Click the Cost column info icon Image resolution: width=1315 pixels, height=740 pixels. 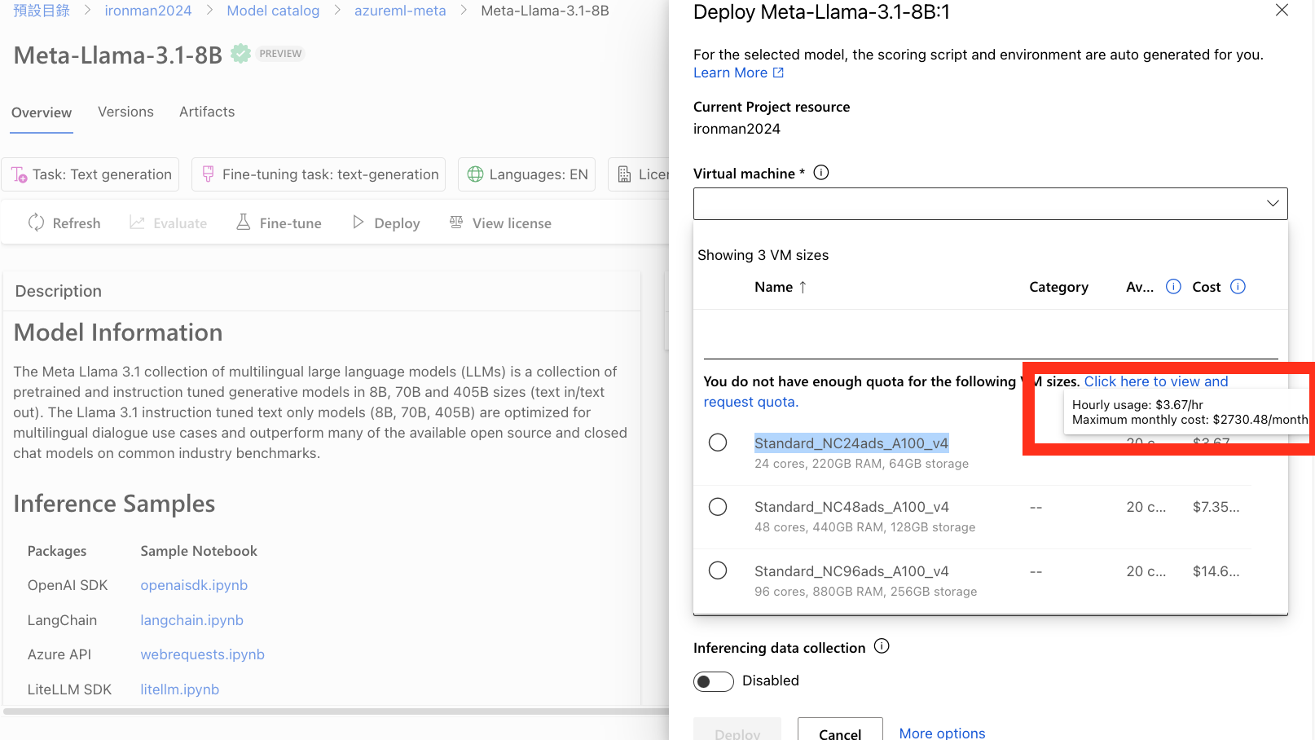(1238, 286)
